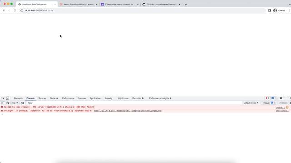Open the top JavaScript context dropdown
This screenshot has height=163, width=291.
coord(15,103)
